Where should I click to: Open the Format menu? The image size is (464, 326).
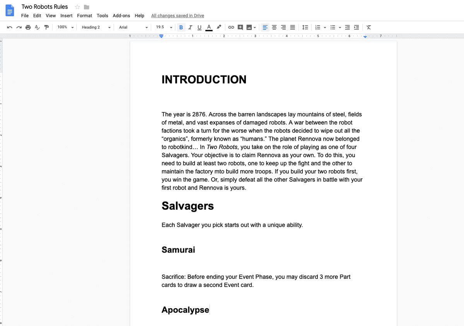[85, 16]
